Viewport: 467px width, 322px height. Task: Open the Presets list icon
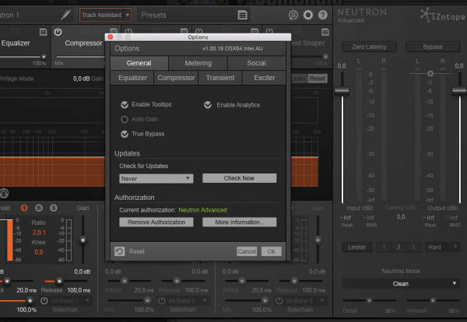pyautogui.click(x=242, y=15)
